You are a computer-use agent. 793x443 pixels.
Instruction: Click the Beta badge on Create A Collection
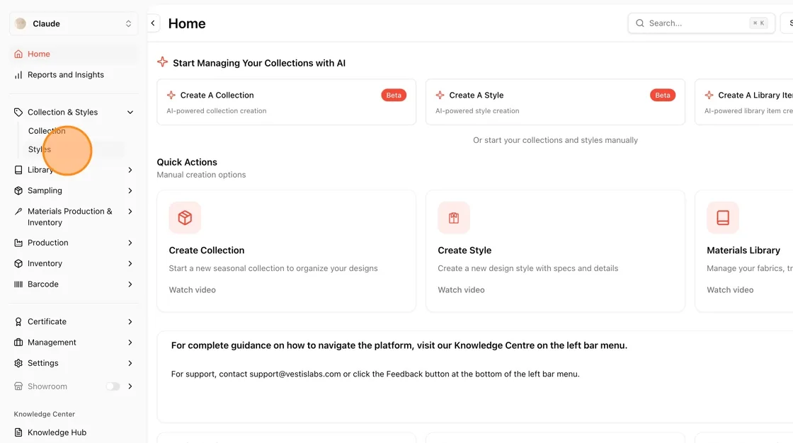tap(394, 95)
